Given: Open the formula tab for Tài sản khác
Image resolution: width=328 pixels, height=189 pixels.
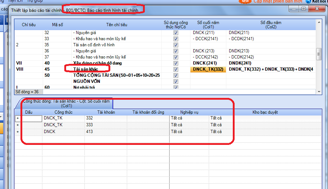Looking at the screenshot, I should pos(66,103).
